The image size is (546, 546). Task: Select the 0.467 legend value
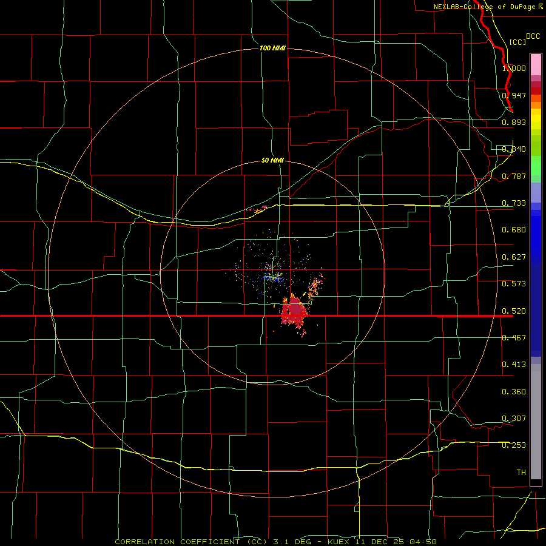click(x=514, y=338)
